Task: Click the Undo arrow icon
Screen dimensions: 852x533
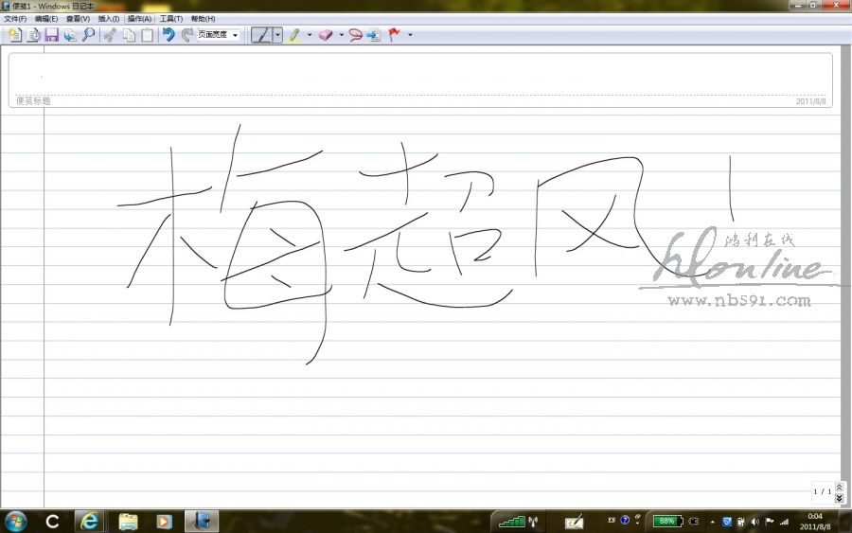Action: pos(169,35)
